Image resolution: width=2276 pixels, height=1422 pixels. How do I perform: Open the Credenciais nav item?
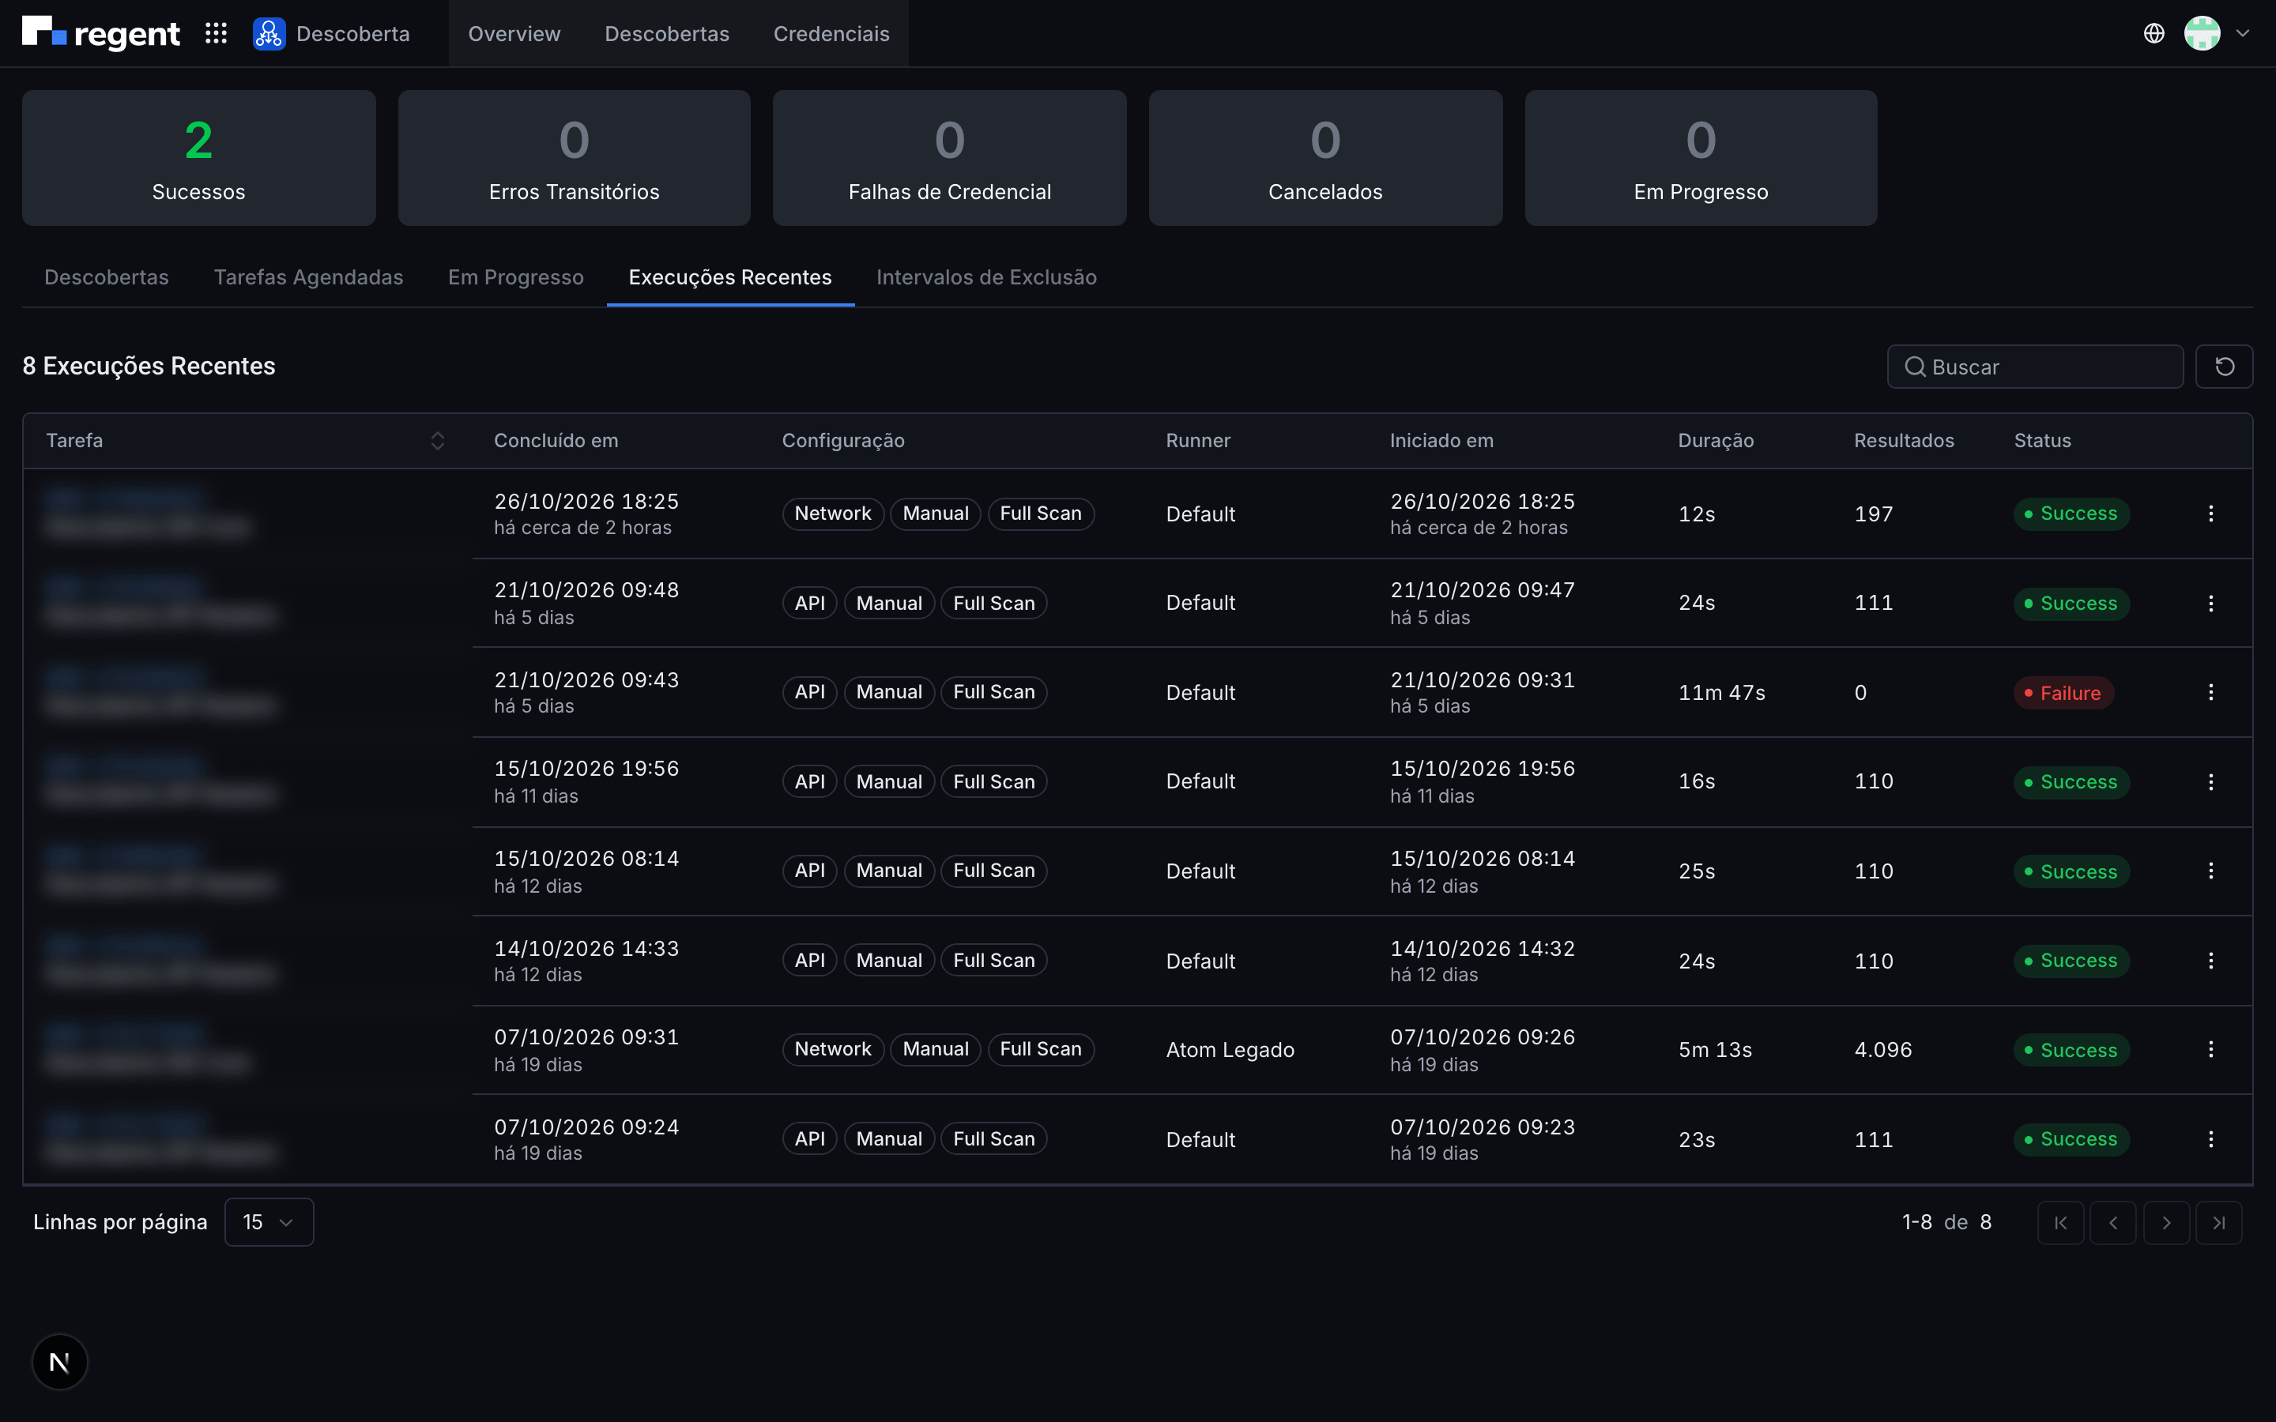tap(831, 34)
